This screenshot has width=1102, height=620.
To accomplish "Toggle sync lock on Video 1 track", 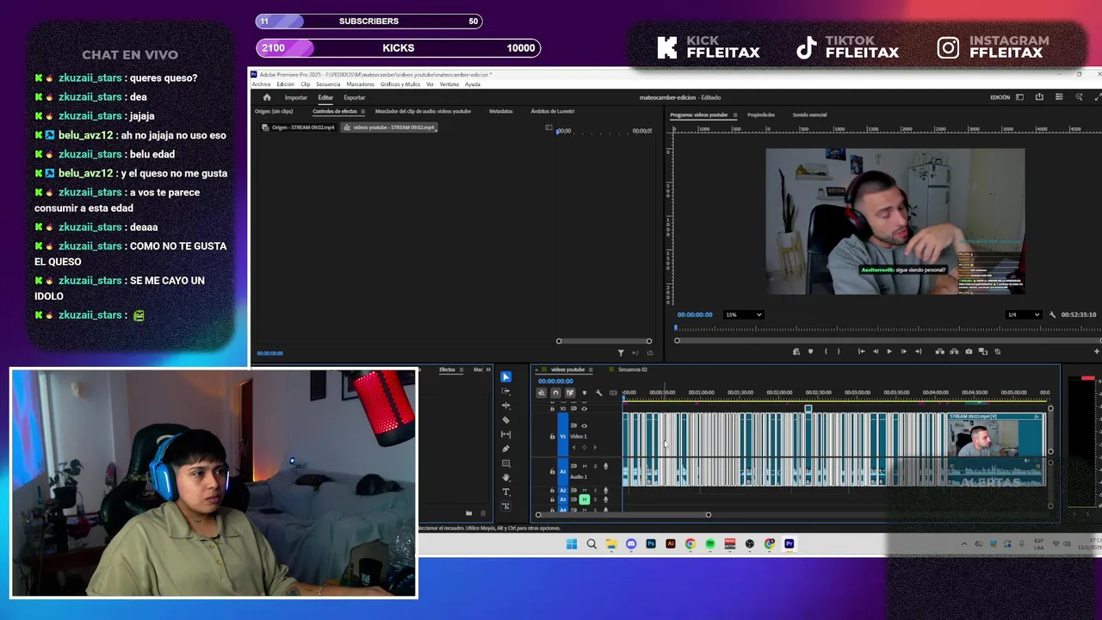I will 573,425.
